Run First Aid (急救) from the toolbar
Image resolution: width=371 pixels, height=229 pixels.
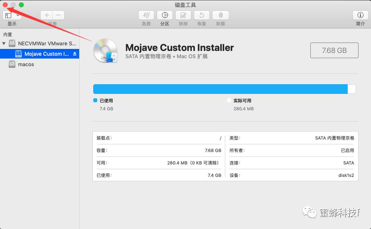click(x=146, y=15)
